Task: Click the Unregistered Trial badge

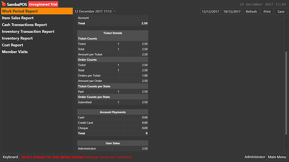Action: pos(43,4)
